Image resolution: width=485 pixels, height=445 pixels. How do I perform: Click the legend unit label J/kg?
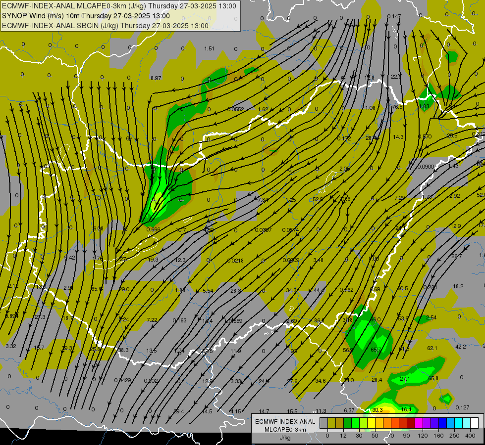285,438
